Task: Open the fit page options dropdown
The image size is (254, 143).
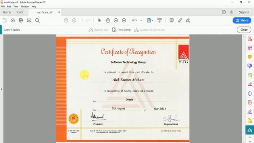Action: click(150, 20)
